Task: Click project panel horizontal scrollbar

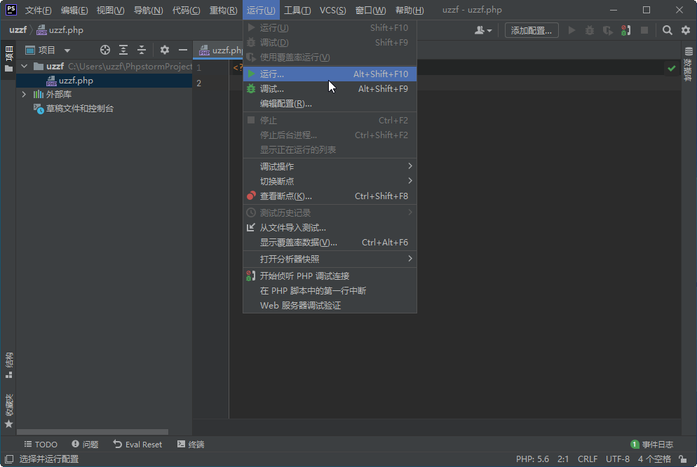Action: tap(93, 432)
